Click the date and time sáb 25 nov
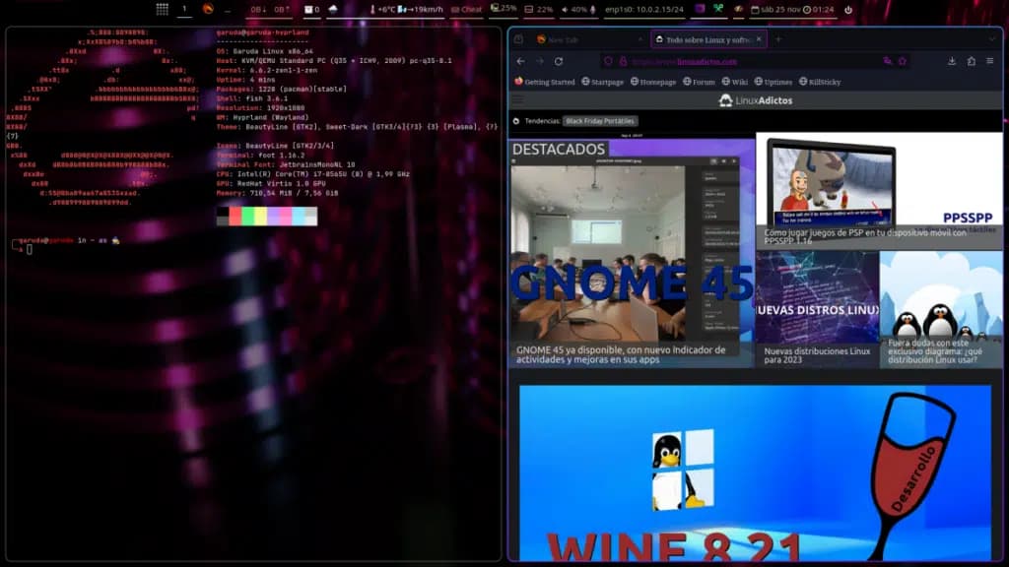Viewport: 1009px width, 567px height. [x=792, y=10]
